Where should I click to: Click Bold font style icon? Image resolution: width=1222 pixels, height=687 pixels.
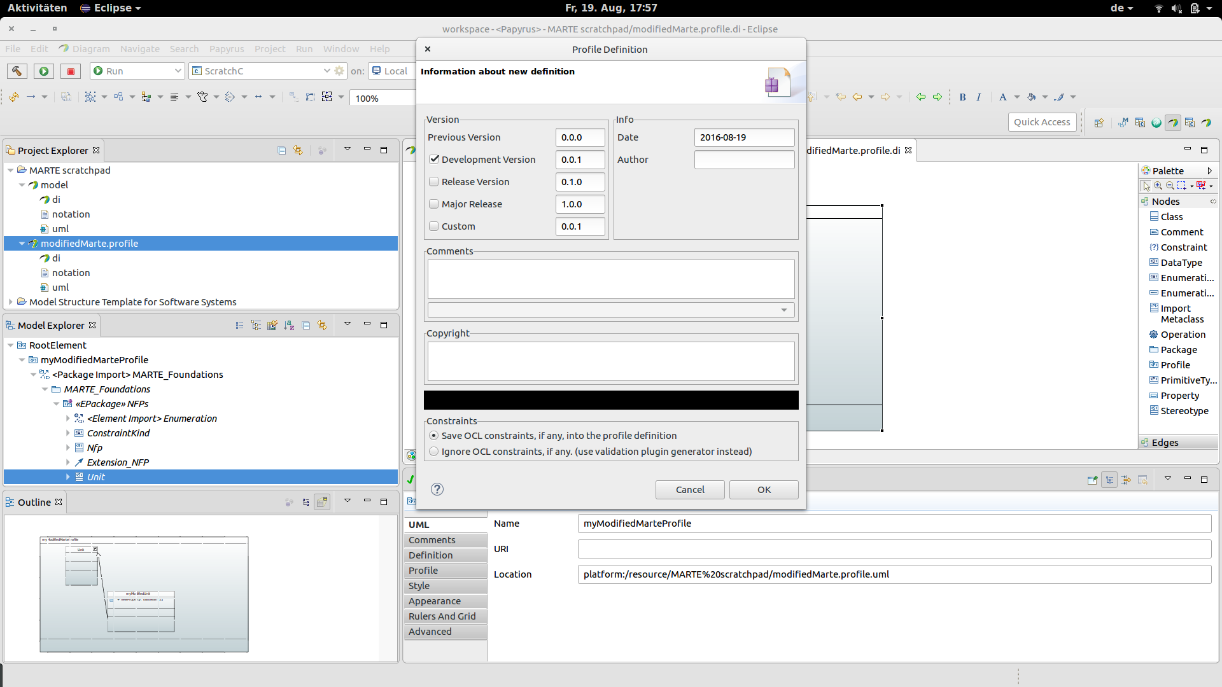(x=962, y=97)
